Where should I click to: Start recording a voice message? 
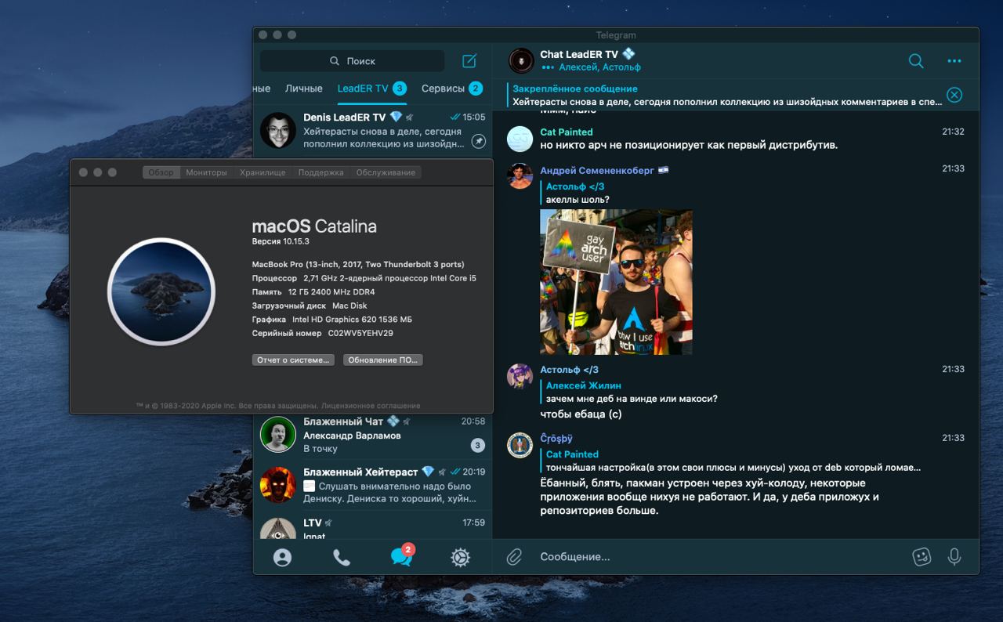pyautogui.click(x=954, y=557)
